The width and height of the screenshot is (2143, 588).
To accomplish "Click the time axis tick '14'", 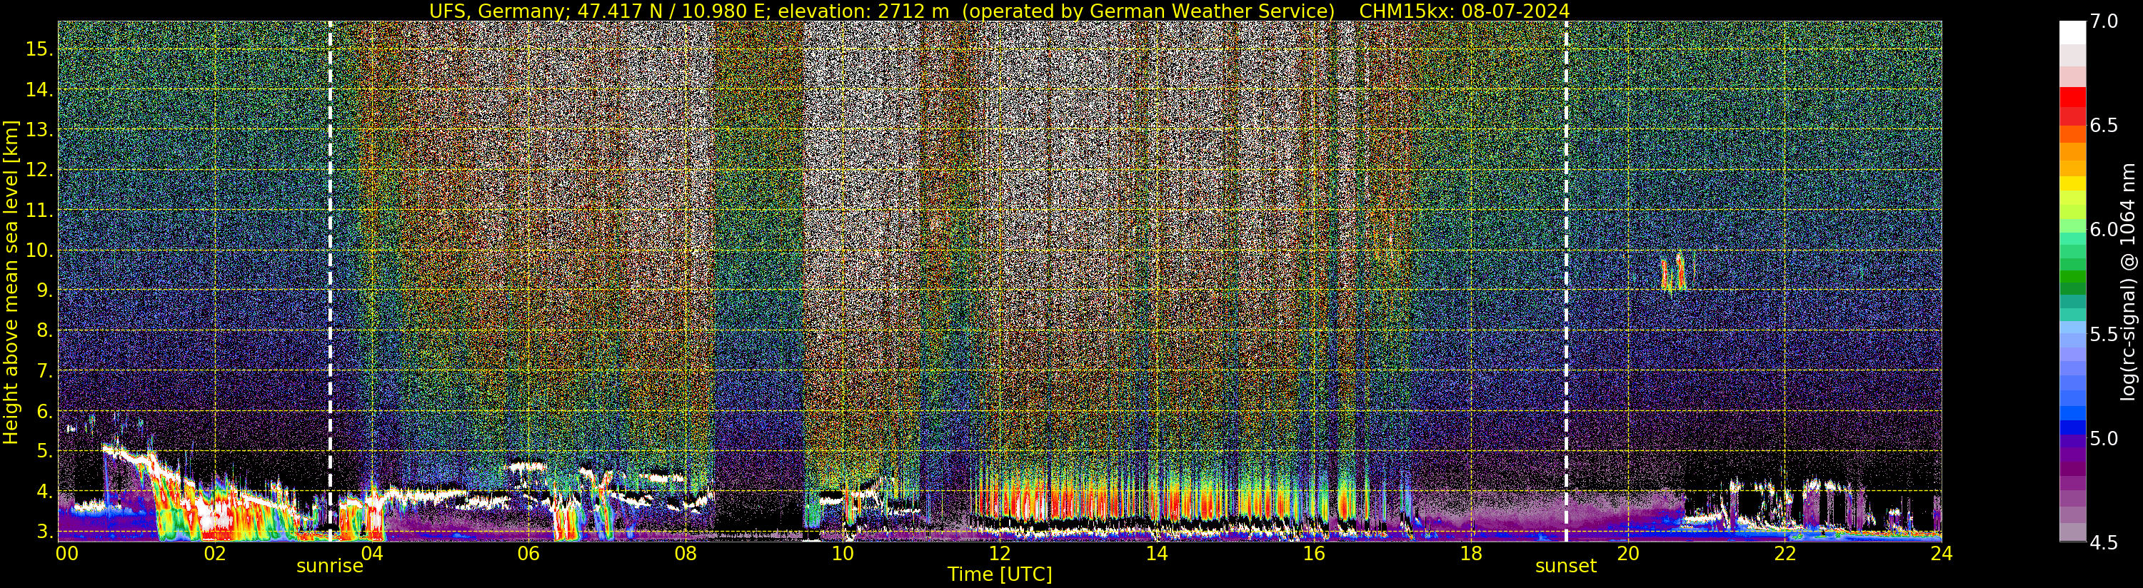I will point(1156,553).
